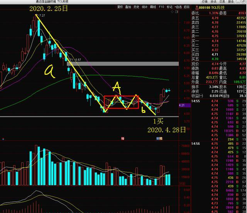Toggle the side panel icon near diamond
The image size is (247, 213).
177,12
